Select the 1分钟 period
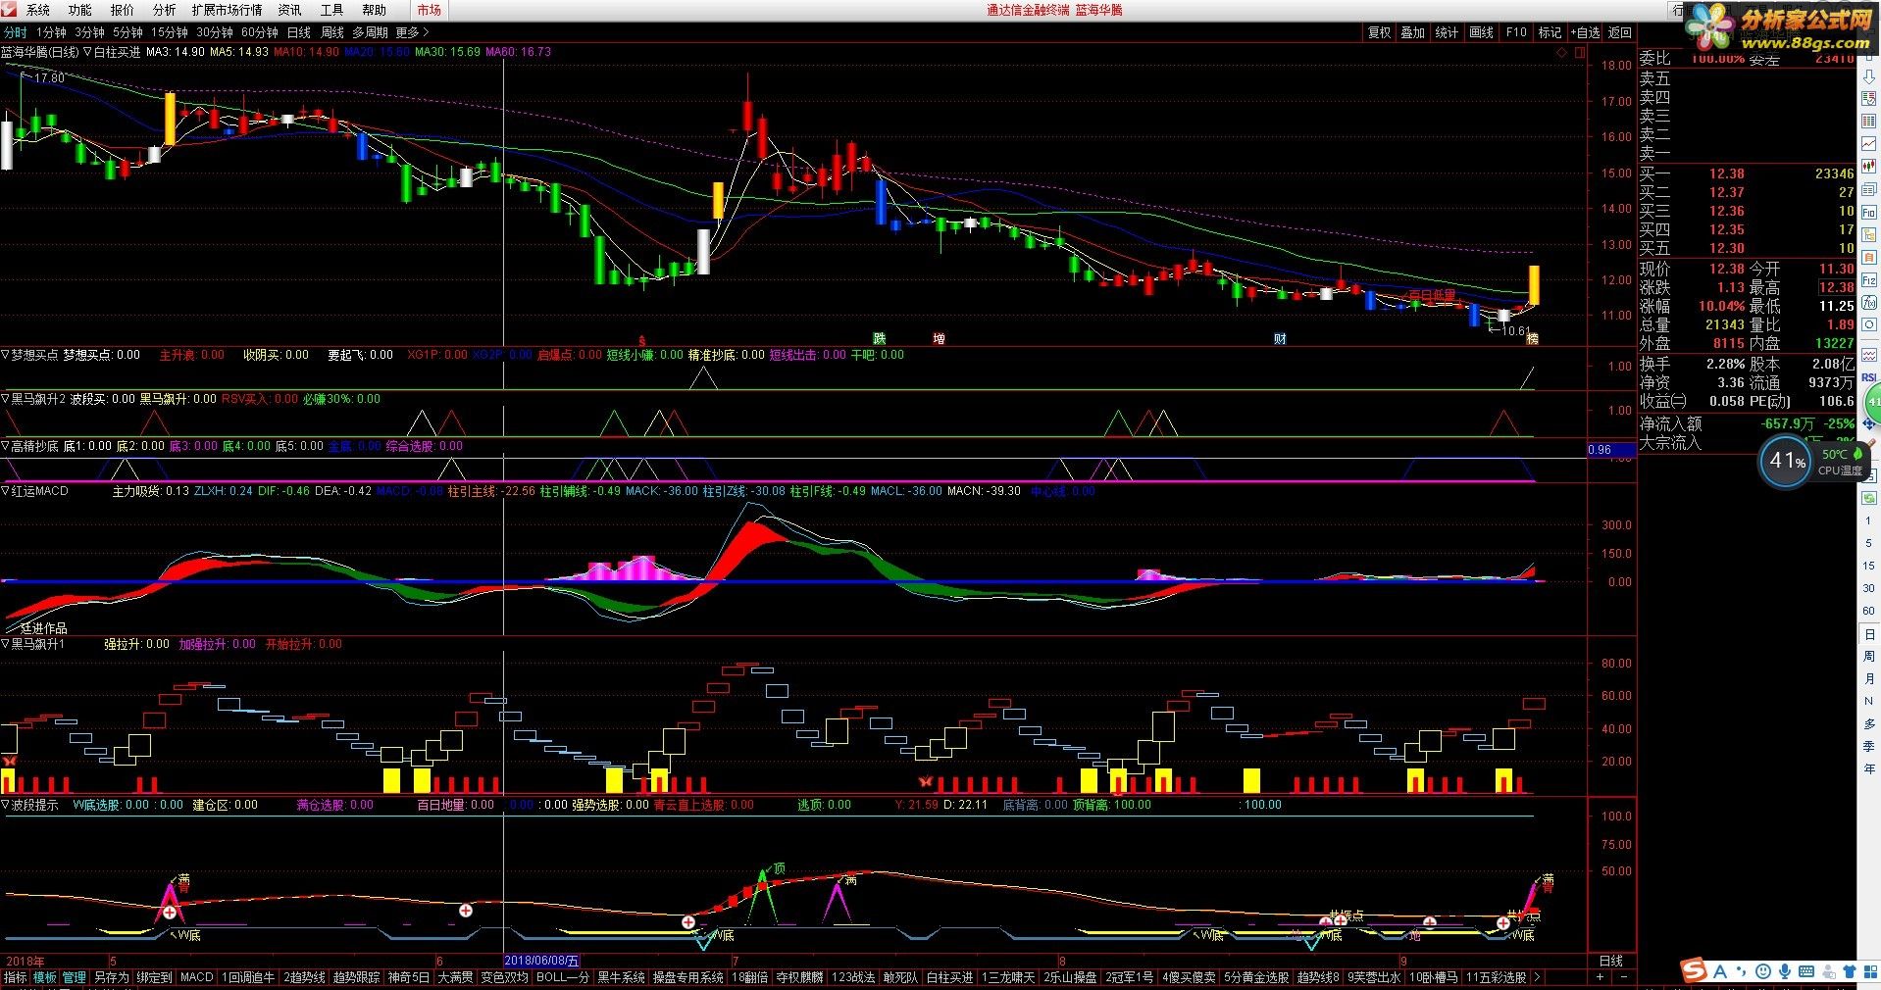 tap(51, 32)
